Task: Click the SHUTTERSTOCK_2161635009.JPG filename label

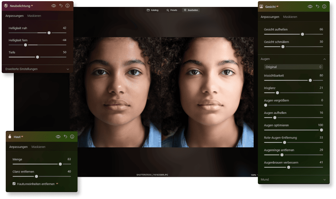Action: (x=152, y=174)
